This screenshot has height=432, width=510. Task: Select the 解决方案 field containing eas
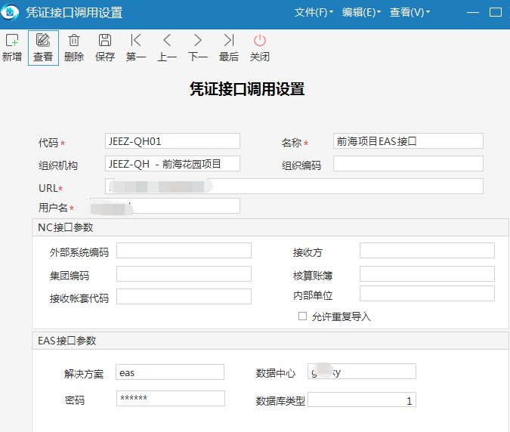[170, 372]
